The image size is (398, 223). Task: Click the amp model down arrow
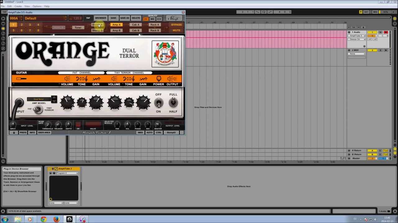pyautogui.click(x=54, y=101)
